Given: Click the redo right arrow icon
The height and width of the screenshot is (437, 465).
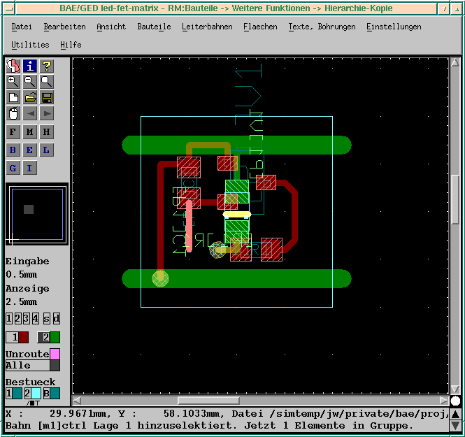Looking at the screenshot, I should click(47, 113).
